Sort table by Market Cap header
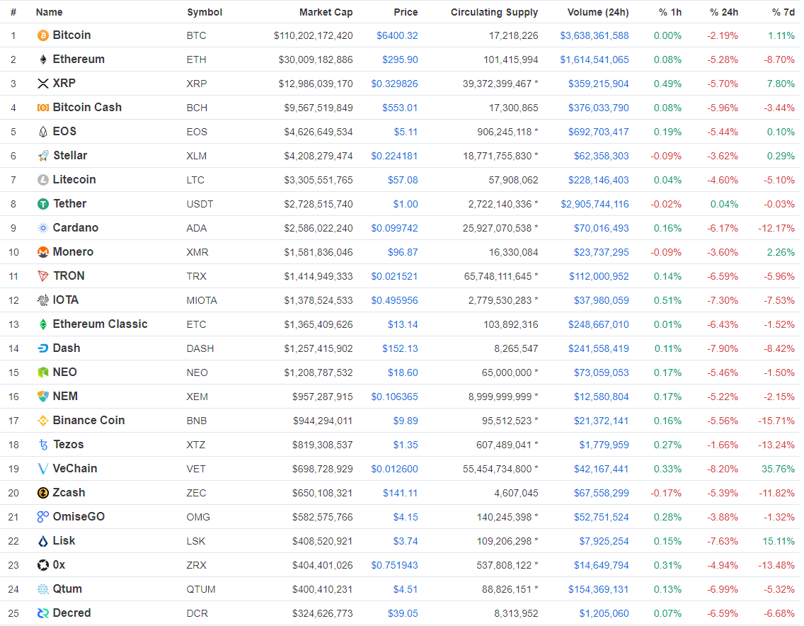The width and height of the screenshot is (804, 626). 326,12
